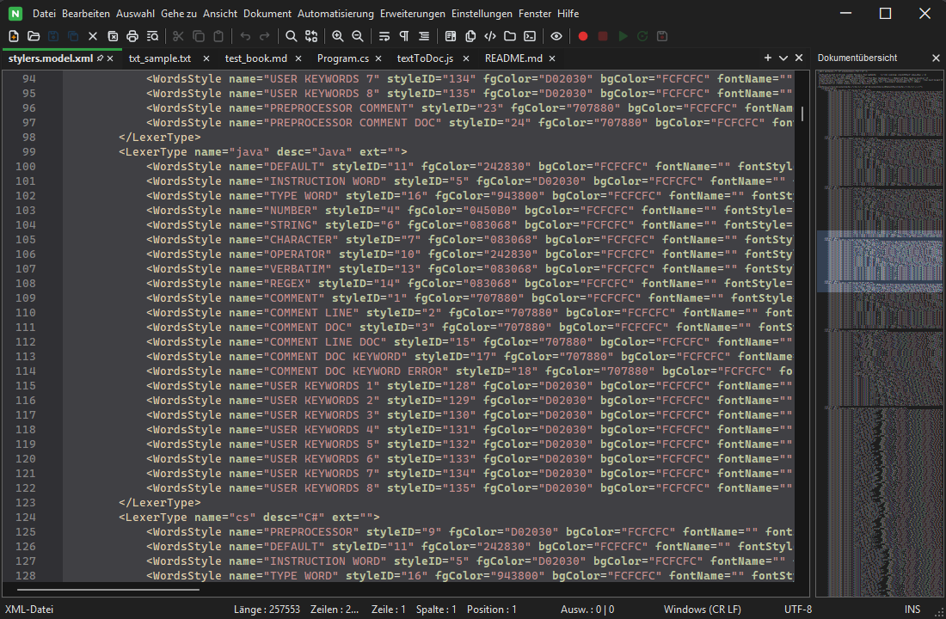Redo the last undone change

coord(264,36)
